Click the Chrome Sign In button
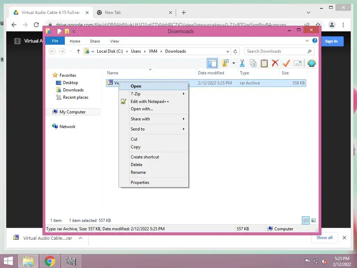The width and height of the screenshot is (357, 268). point(331,41)
